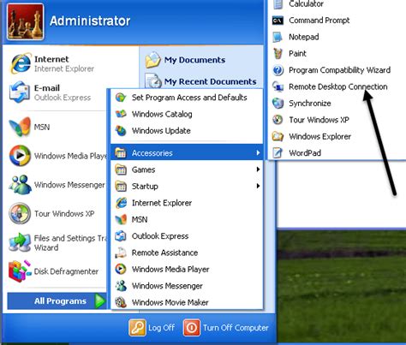
Task: Select Windows Media Player in All Programs list
Action: pos(187,269)
